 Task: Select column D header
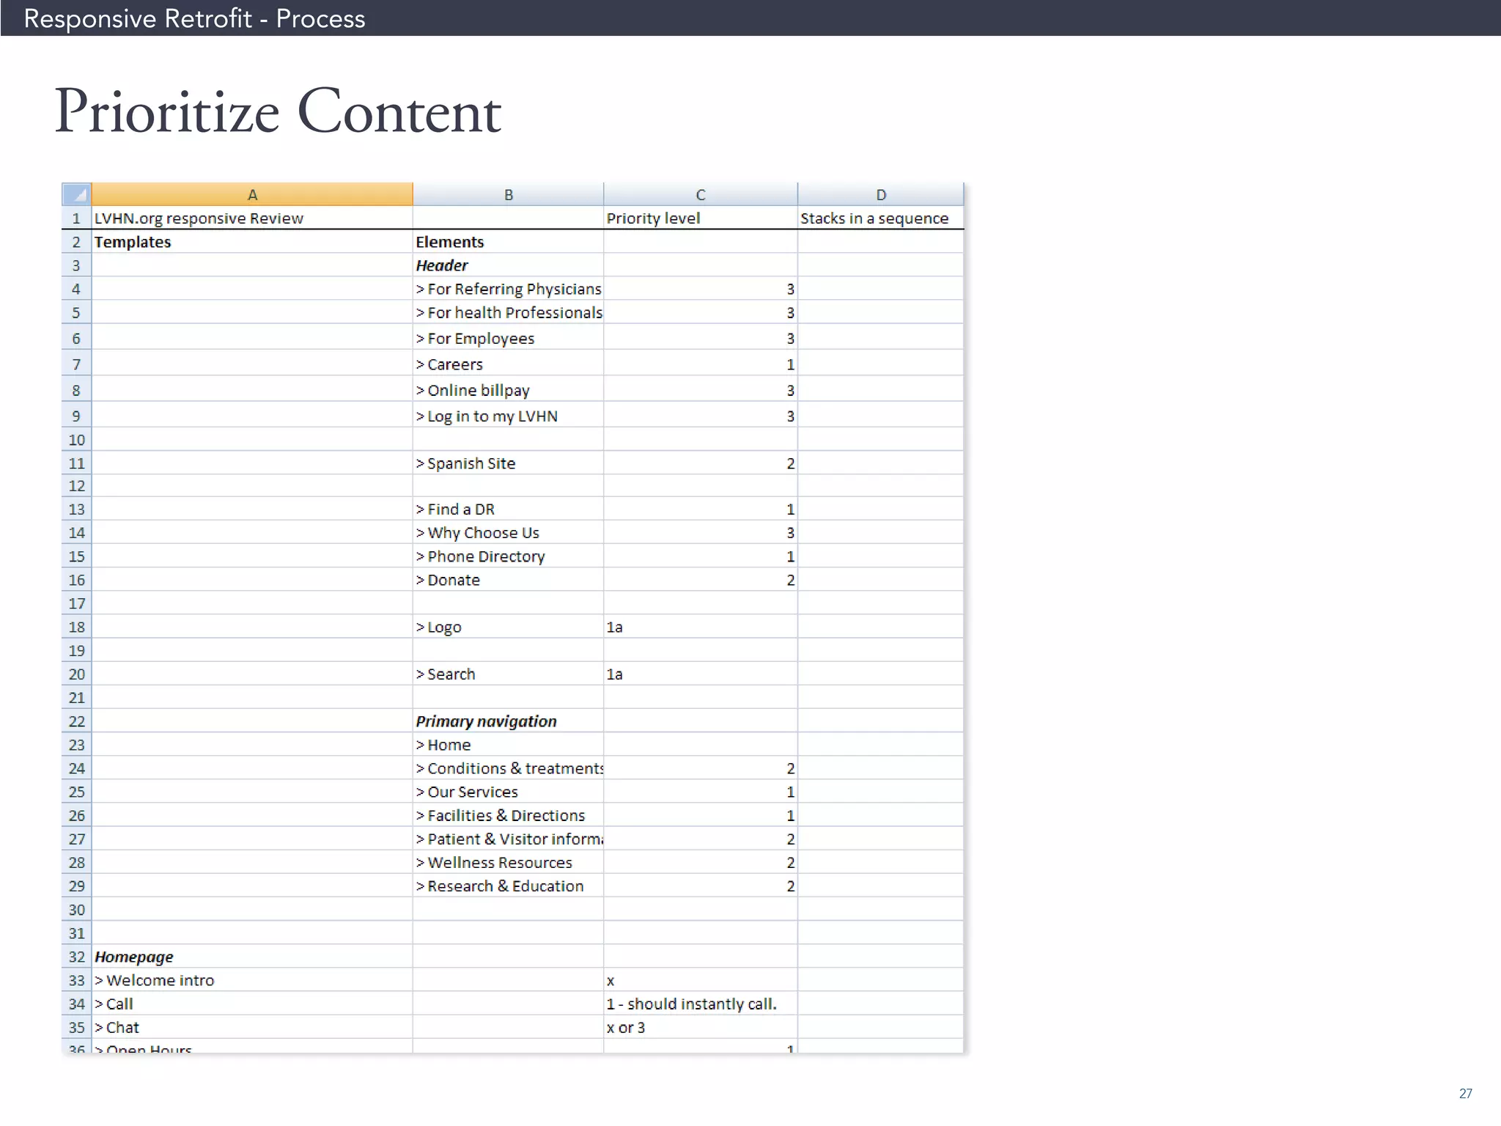[880, 194]
